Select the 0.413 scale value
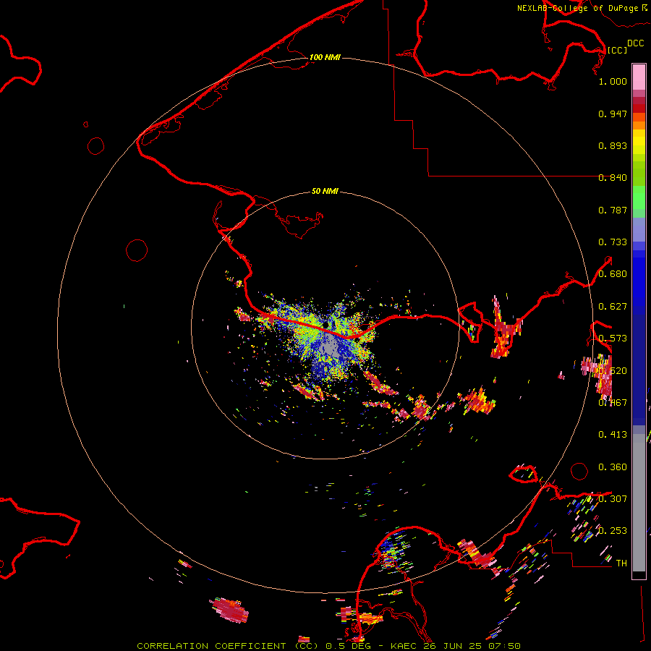The height and width of the screenshot is (651, 651). pos(613,435)
